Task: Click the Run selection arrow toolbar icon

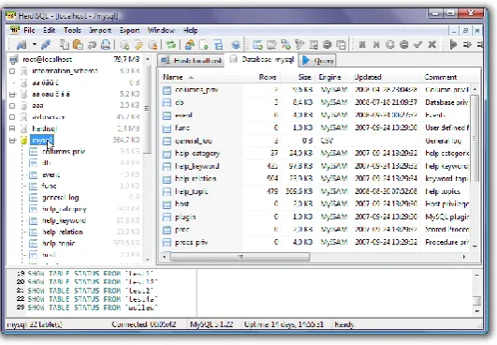Action: coord(467,44)
